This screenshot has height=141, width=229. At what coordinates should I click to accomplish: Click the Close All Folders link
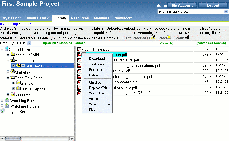coord(72,43)
